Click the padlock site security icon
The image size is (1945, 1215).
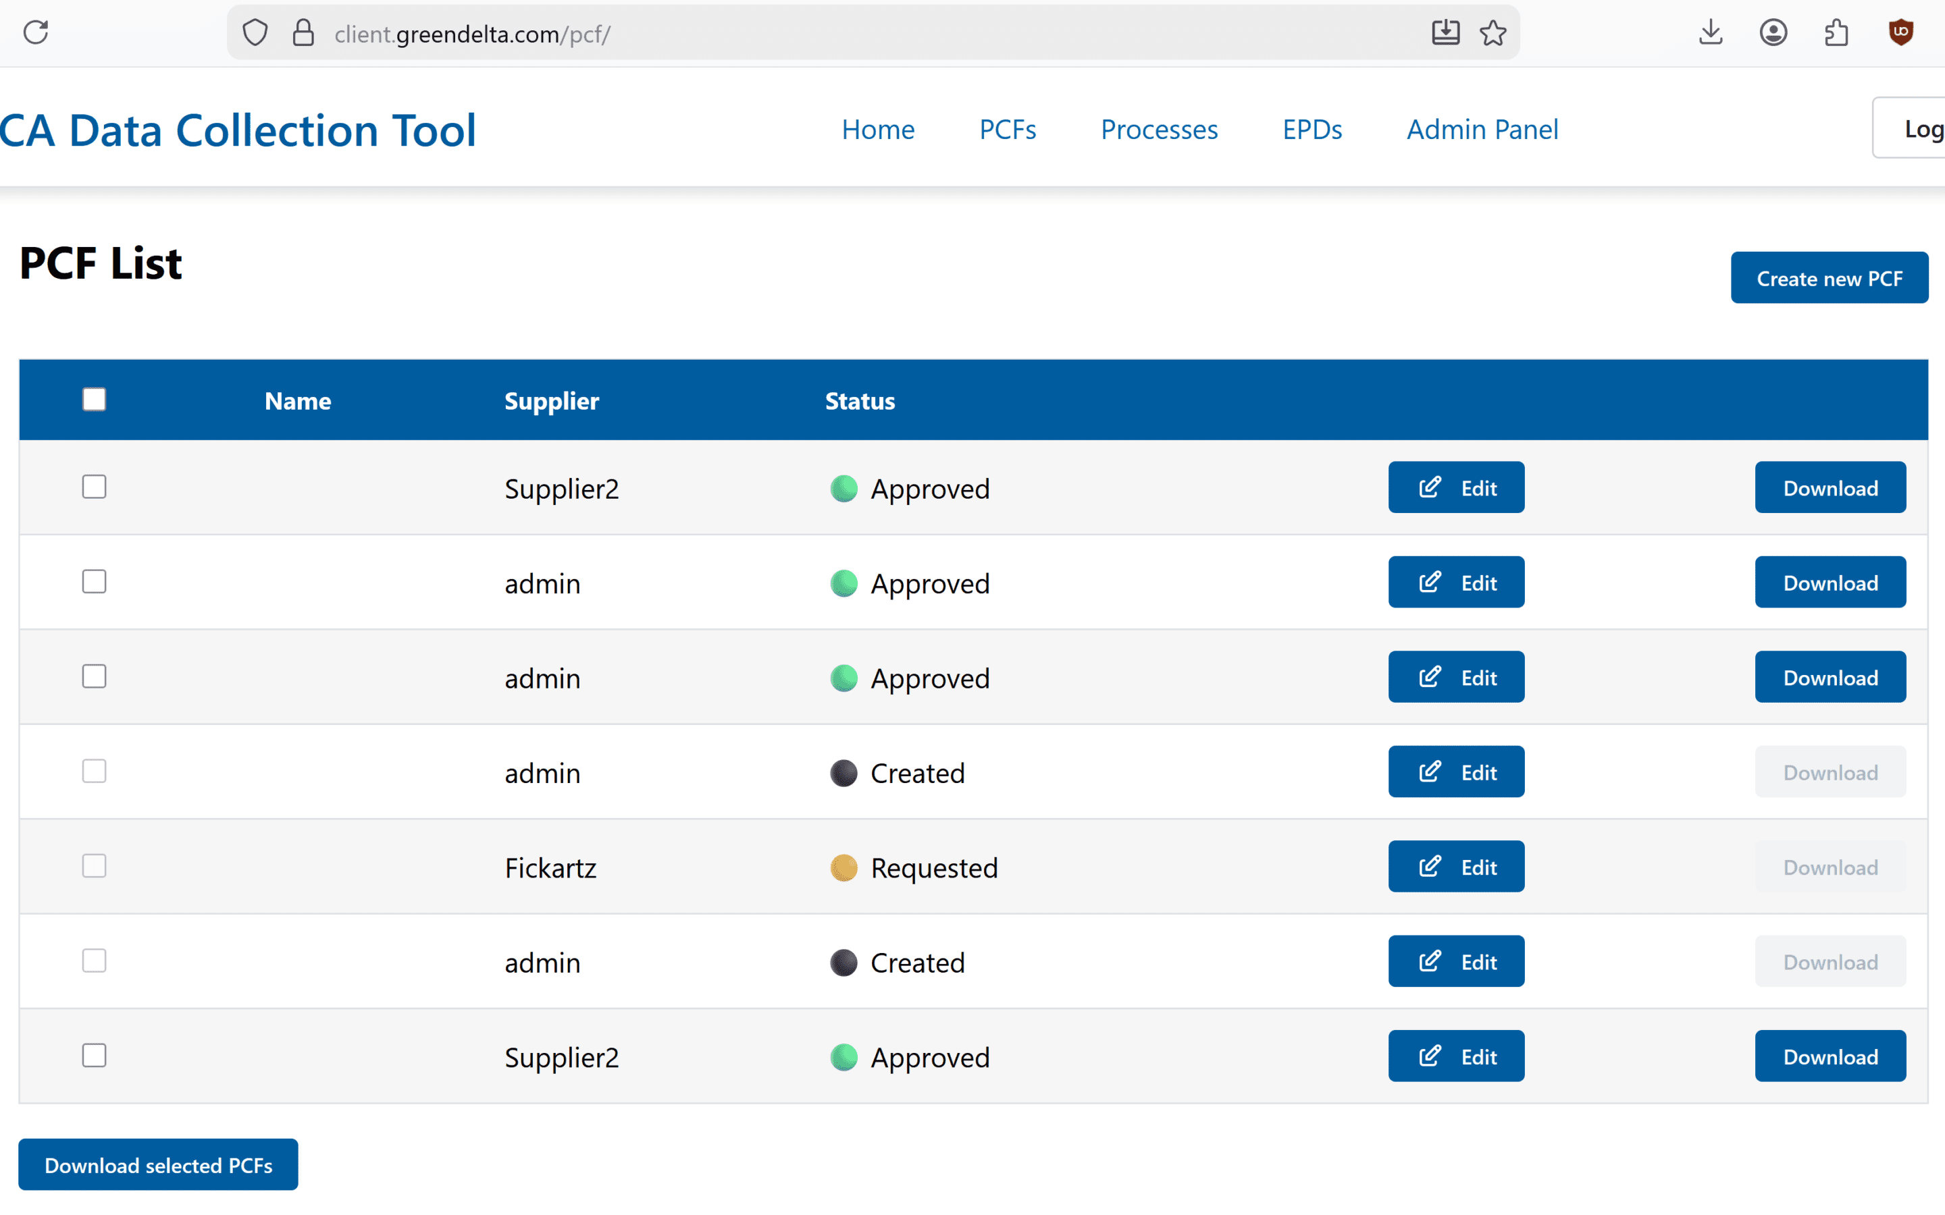(303, 33)
